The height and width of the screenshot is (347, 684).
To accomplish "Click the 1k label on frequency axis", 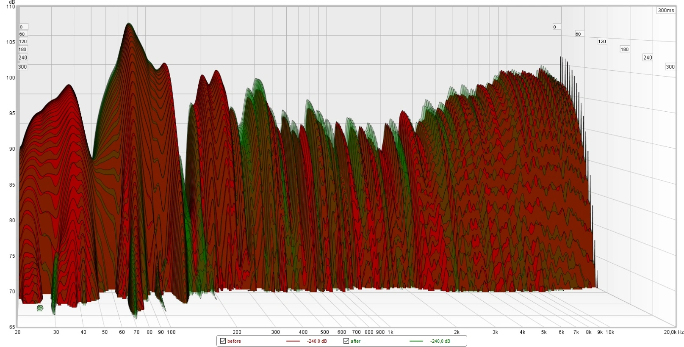I will (390, 332).
